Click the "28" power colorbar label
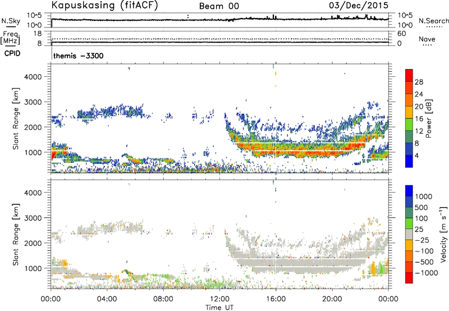This screenshot has width=449, height=311. [x=419, y=82]
